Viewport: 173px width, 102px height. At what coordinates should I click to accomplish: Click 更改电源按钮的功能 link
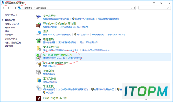click(x=67, y=42)
